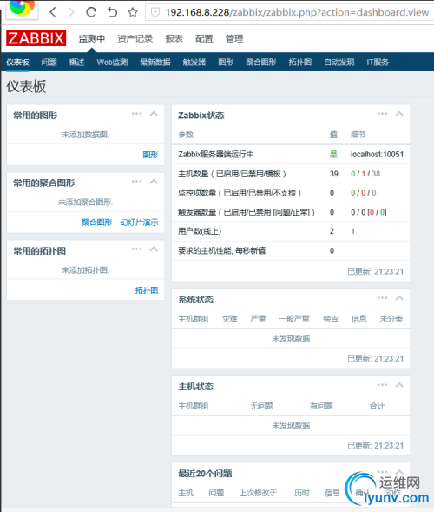
Task: Select the IT服务 submenu tab
Action: point(378,62)
